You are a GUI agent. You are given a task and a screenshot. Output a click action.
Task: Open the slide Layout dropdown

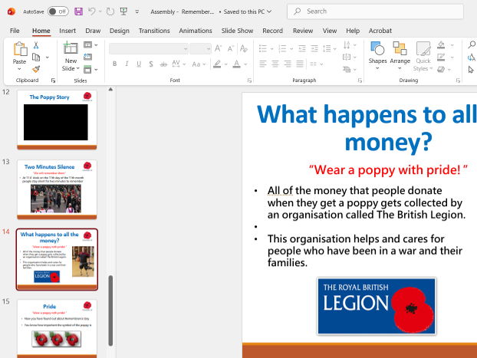[90, 45]
